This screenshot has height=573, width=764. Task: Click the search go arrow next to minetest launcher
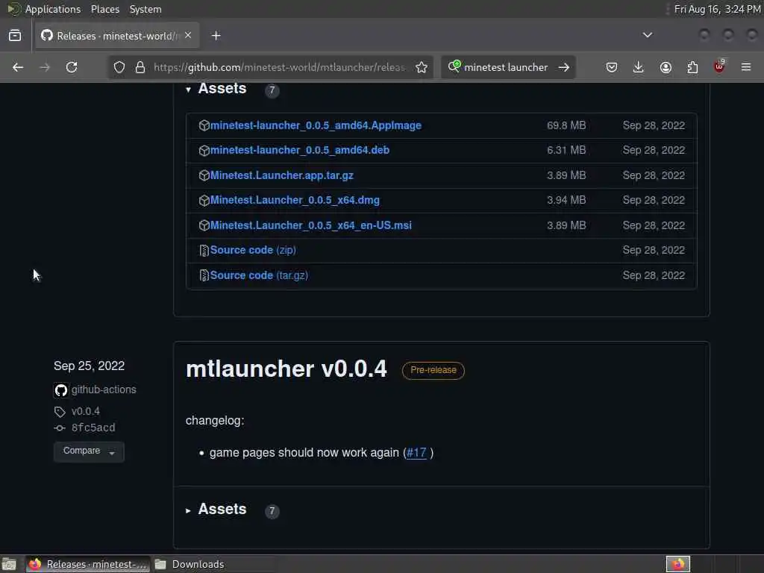[x=564, y=67]
